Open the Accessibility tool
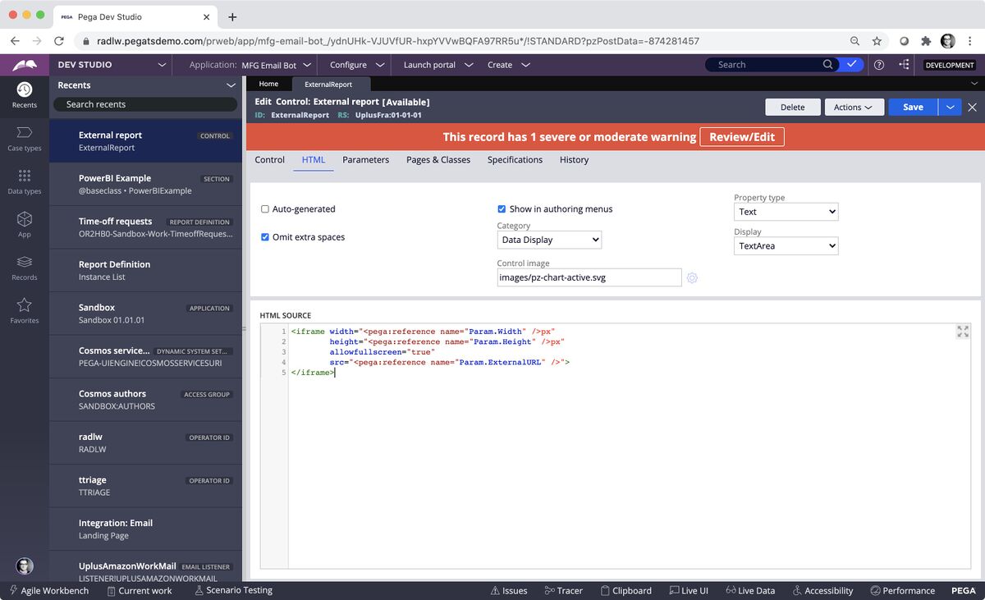Viewport: 985px width, 600px height. coord(822,590)
